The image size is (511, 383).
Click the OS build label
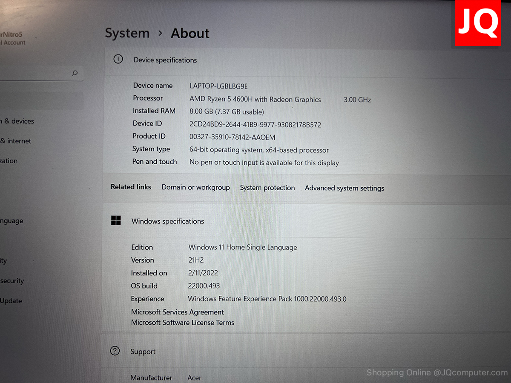click(144, 286)
